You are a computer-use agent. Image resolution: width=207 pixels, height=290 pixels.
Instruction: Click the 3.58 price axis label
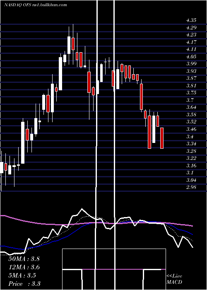pos(191,115)
